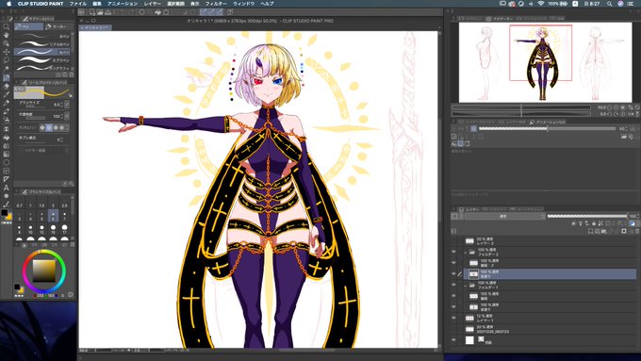Select the リアルGペン sub tool

tap(42, 44)
